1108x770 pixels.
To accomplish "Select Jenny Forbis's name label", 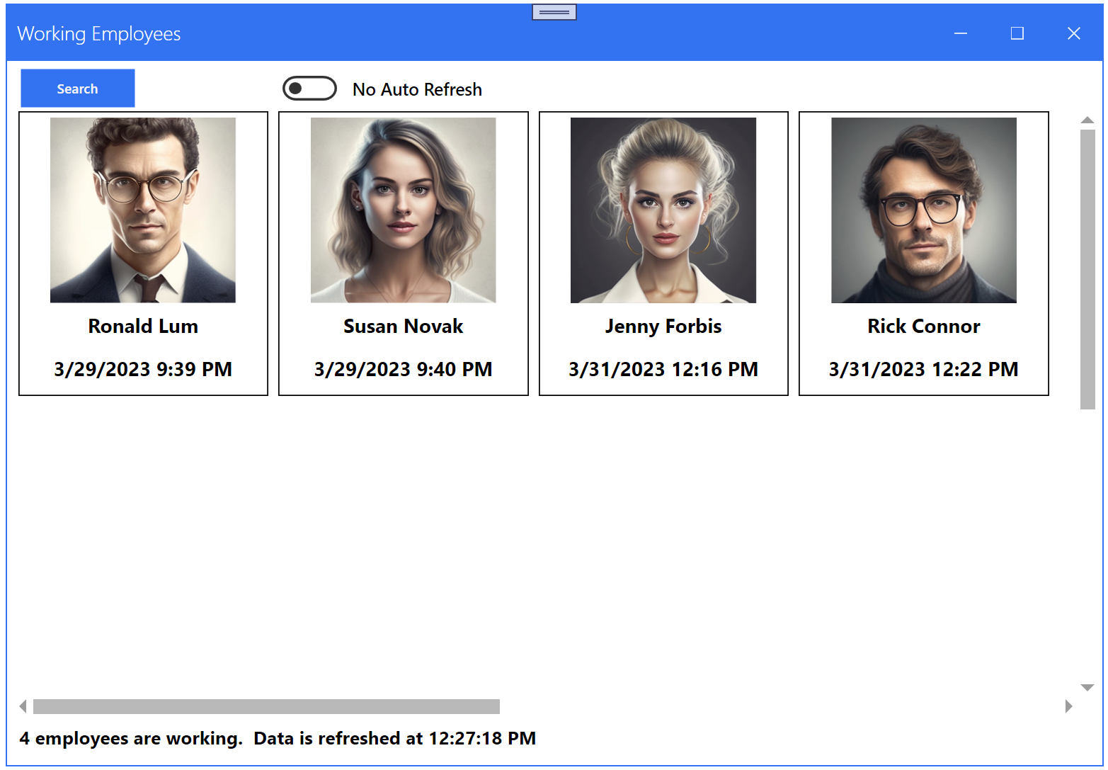I will [x=663, y=326].
